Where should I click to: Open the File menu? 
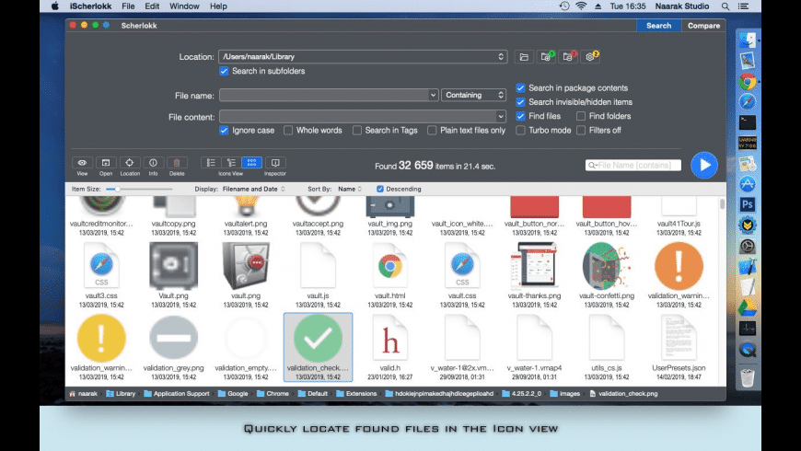tap(128, 6)
